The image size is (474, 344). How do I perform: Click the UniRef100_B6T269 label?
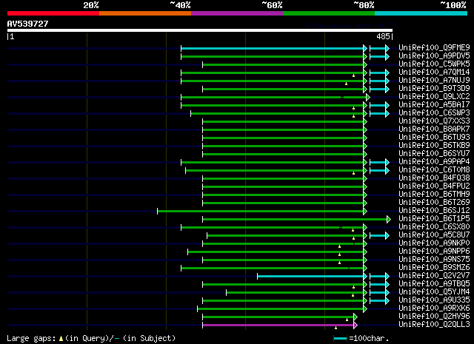434,203
